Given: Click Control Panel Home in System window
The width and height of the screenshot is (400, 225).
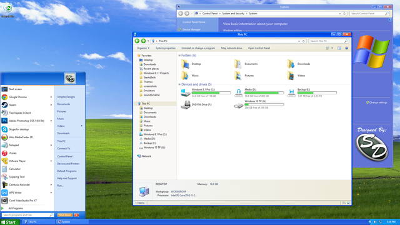Looking at the screenshot, I should 194,22.
